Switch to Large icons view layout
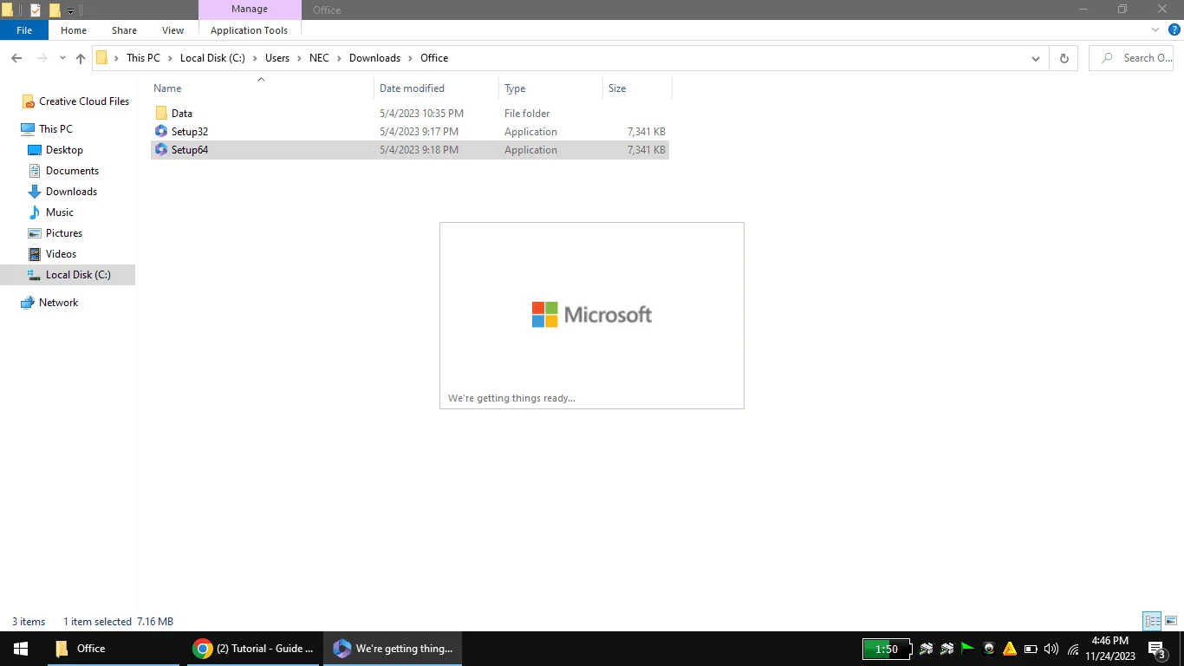Viewport: 1184px width, 666px height. point(1171,621)
